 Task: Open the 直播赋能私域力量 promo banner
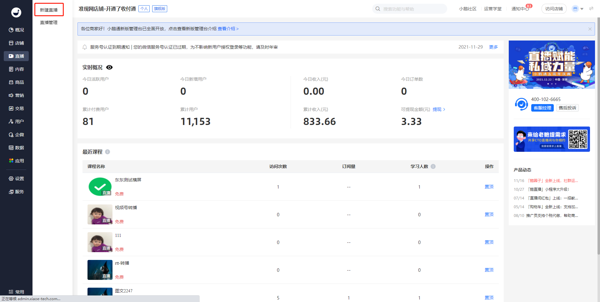[x=552, y=65]
